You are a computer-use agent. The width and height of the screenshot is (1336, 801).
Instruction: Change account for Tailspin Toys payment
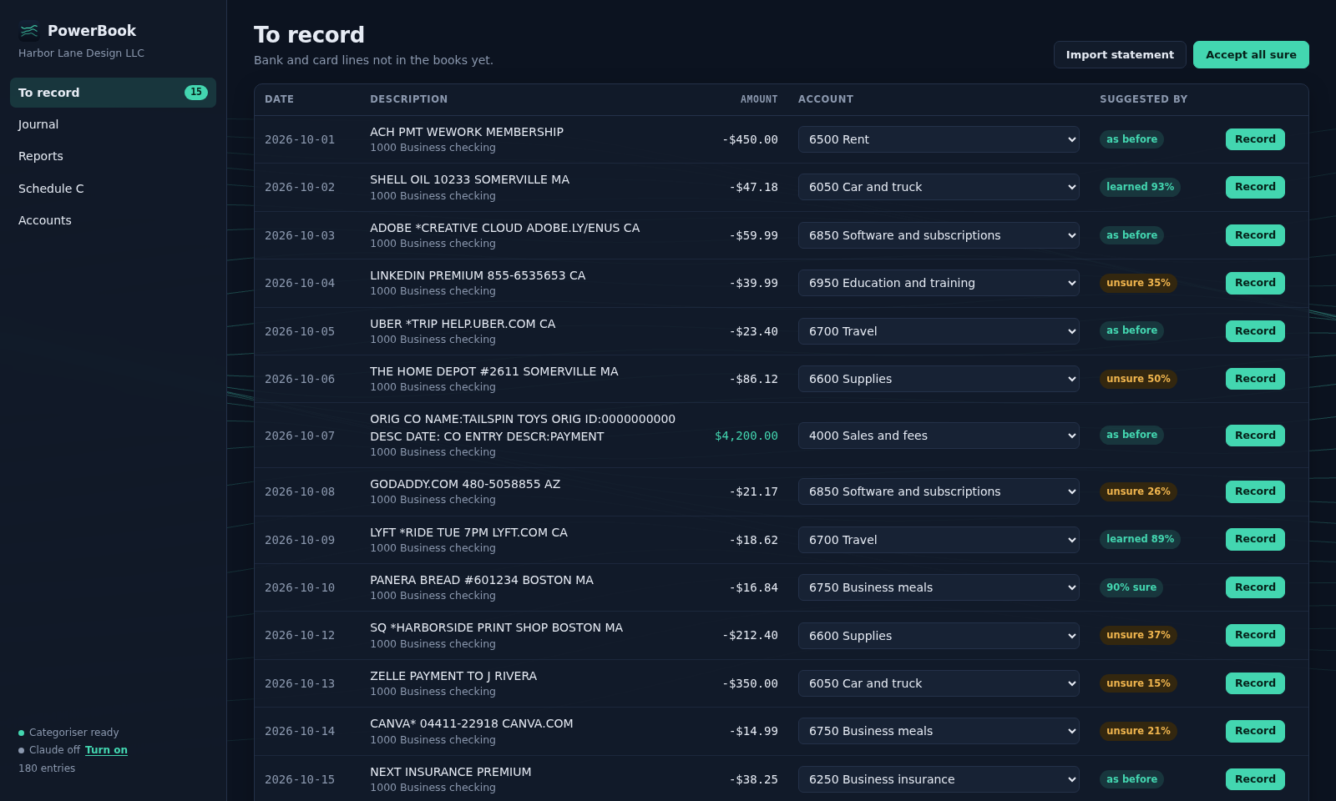coord(939,436)
